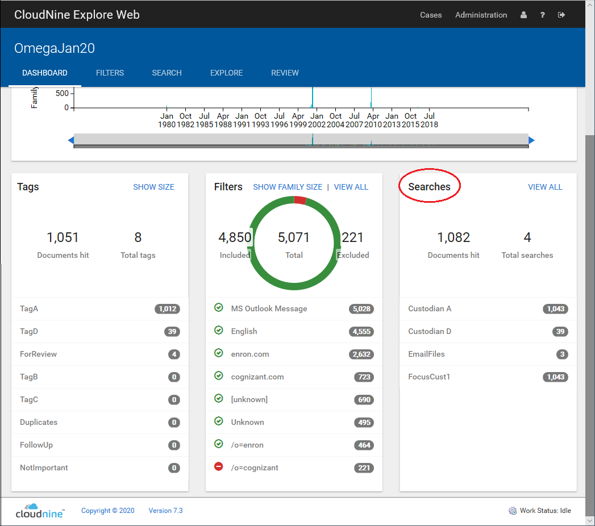595x526 pixels.
Task: Select the NotImportant tag row
Action: click(100, 468)
